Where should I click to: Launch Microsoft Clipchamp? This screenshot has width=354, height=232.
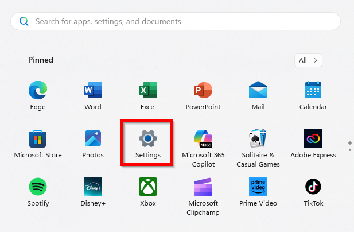click(x=203, y=197)
